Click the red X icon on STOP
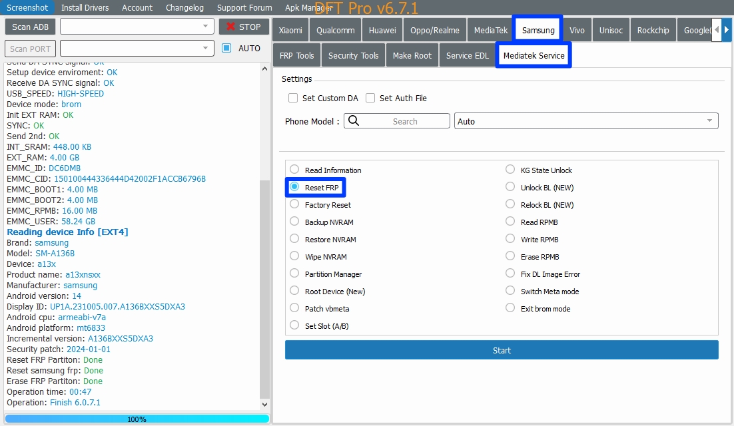Viewport: 734px width, 426px height. [x=230, y=27]
